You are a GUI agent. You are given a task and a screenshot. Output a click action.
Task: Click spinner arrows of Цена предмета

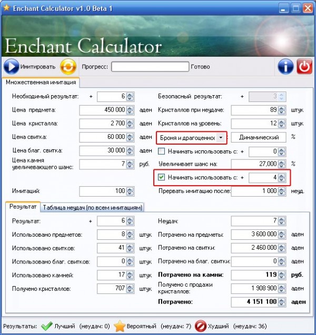[x=130, y=110]
